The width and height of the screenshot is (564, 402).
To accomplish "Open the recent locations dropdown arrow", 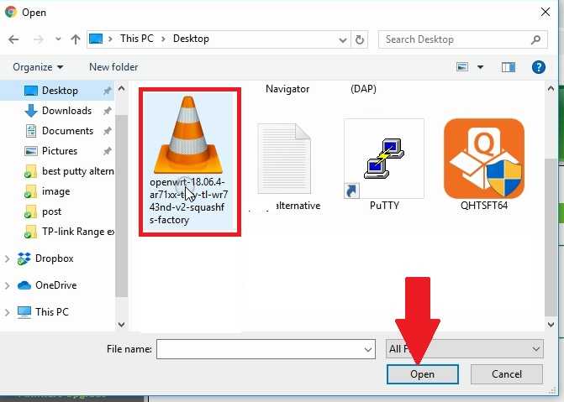I will (x=58, y=39).
